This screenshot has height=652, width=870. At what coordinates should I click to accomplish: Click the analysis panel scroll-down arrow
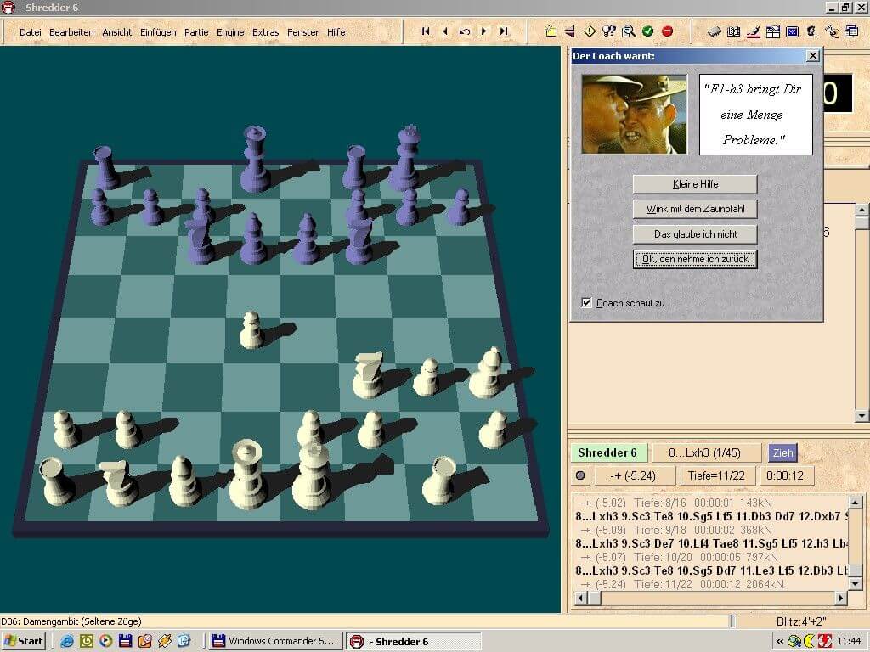coord(855,584)
